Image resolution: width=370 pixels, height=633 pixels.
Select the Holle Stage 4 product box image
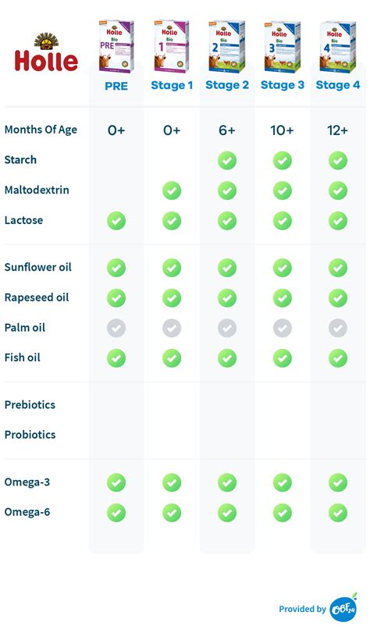coord(338,46)
